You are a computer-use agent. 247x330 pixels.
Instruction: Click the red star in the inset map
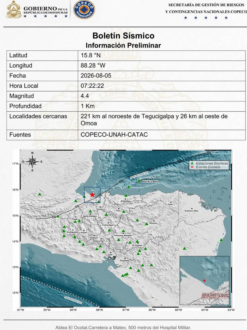205,280
